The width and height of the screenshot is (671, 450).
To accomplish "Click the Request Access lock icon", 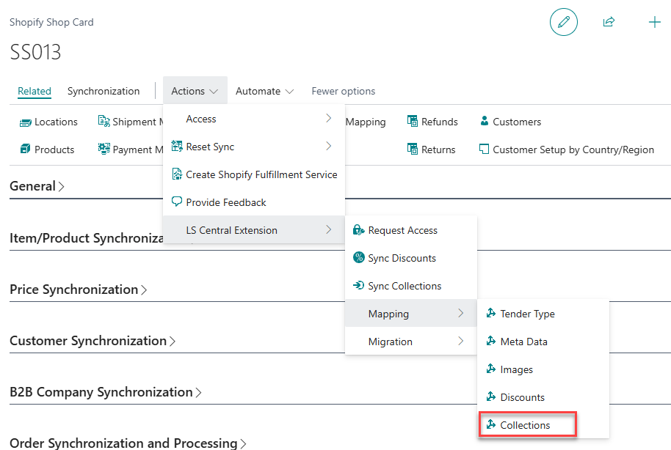I will point(358,230).
